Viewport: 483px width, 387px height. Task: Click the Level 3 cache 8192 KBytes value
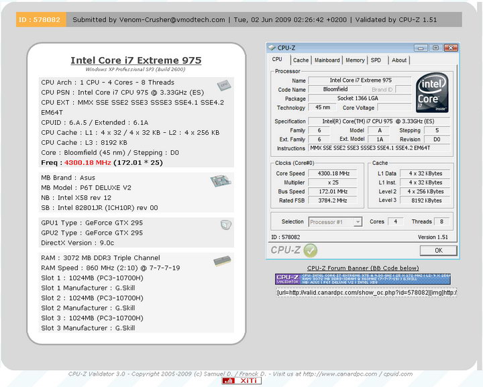pyautogui.click(x=425, y=201)
